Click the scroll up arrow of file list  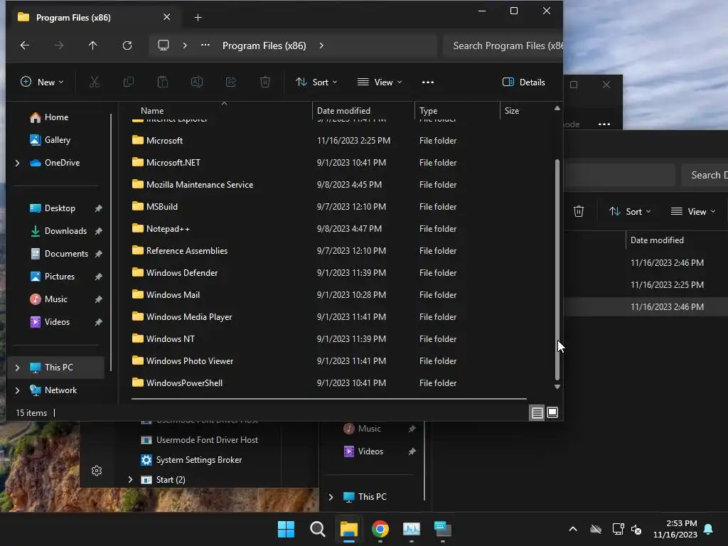click(557, 108)
